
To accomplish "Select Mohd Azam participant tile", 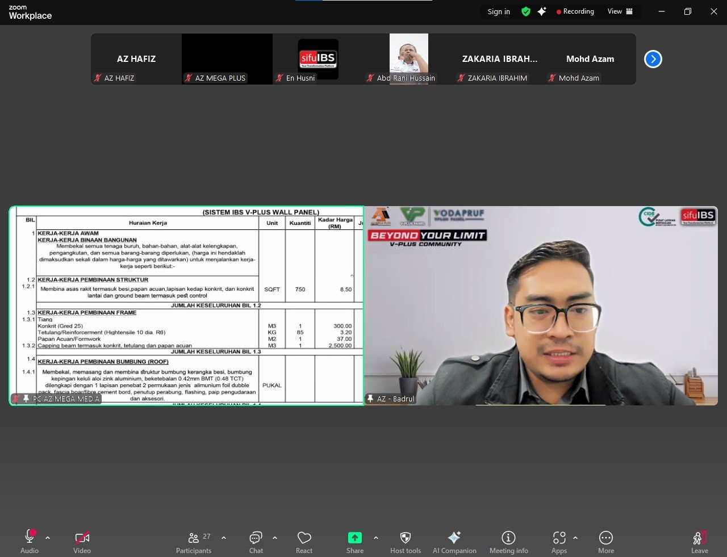I will [x=591, y=59].
